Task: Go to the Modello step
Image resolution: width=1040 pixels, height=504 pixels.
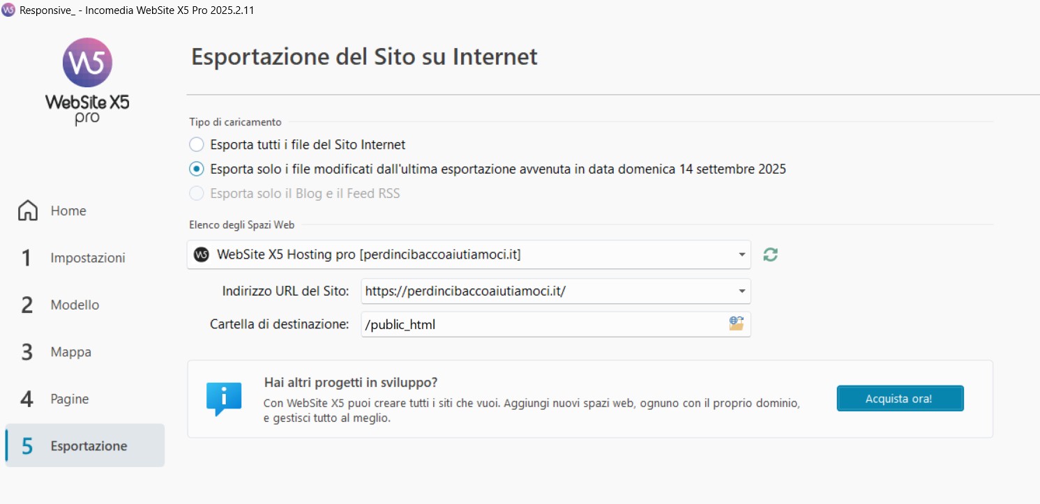Action: (75, 305)
